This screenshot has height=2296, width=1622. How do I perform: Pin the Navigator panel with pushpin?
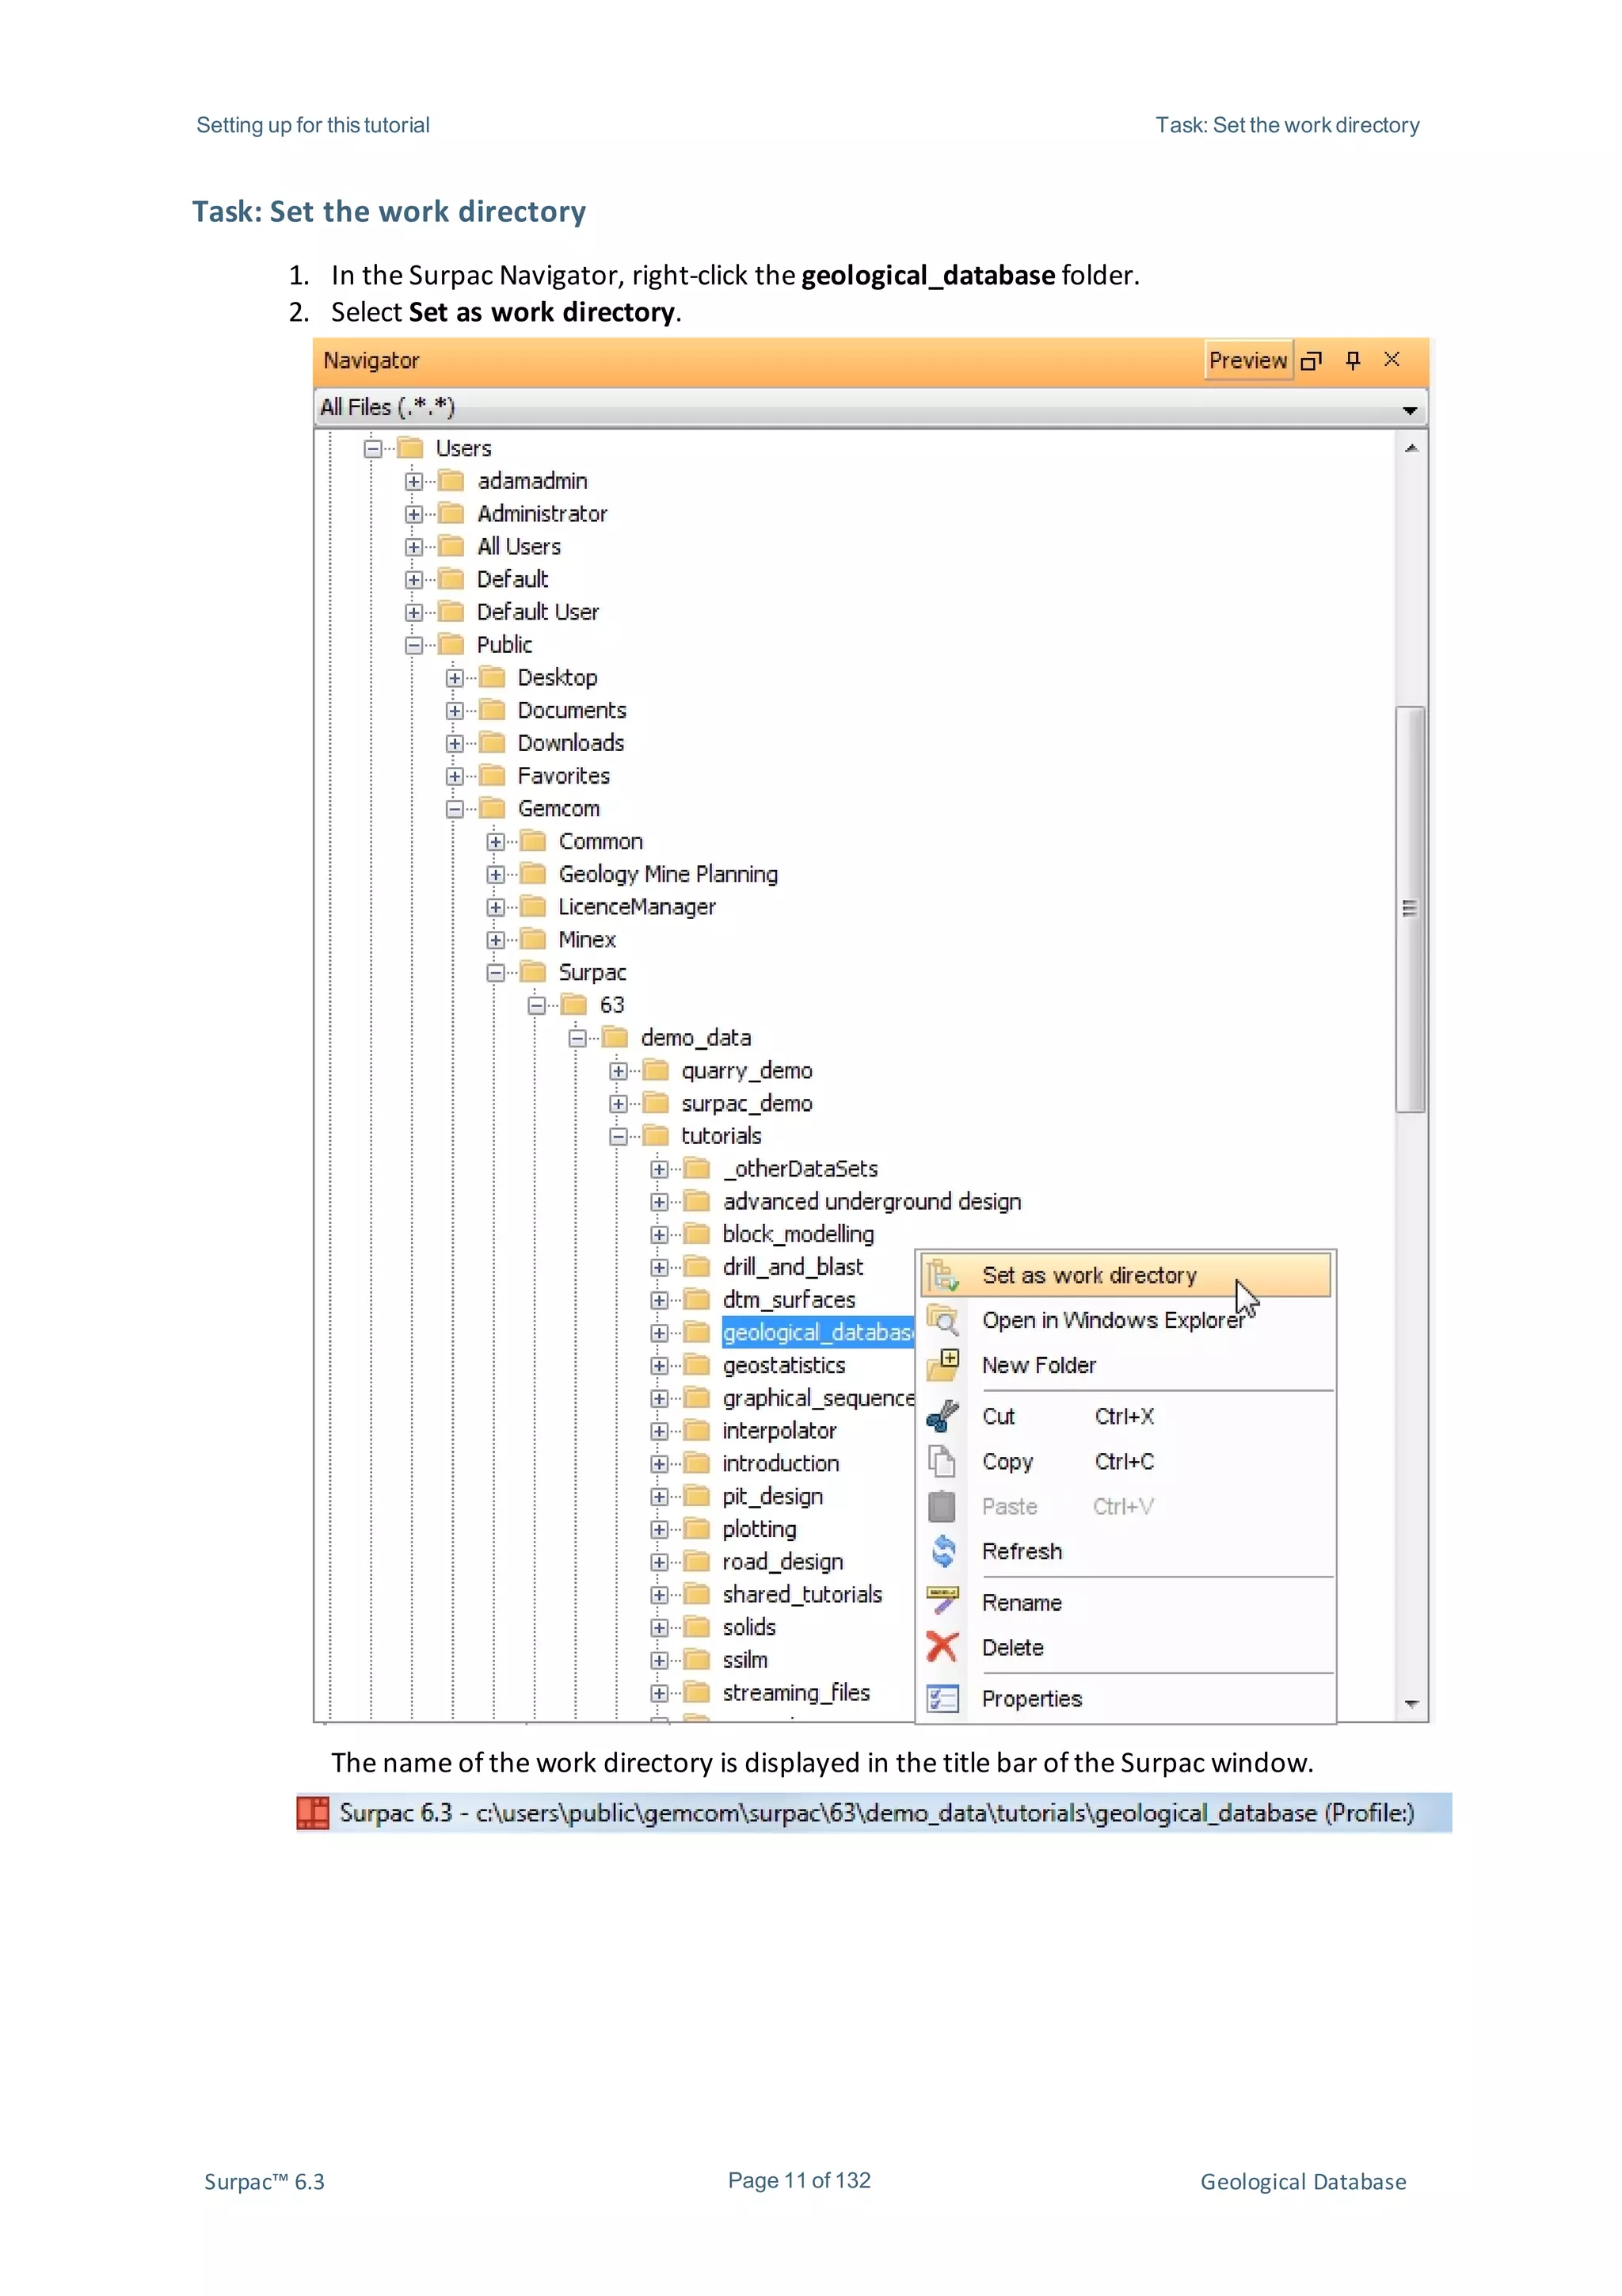click(x=1352, y=360)
